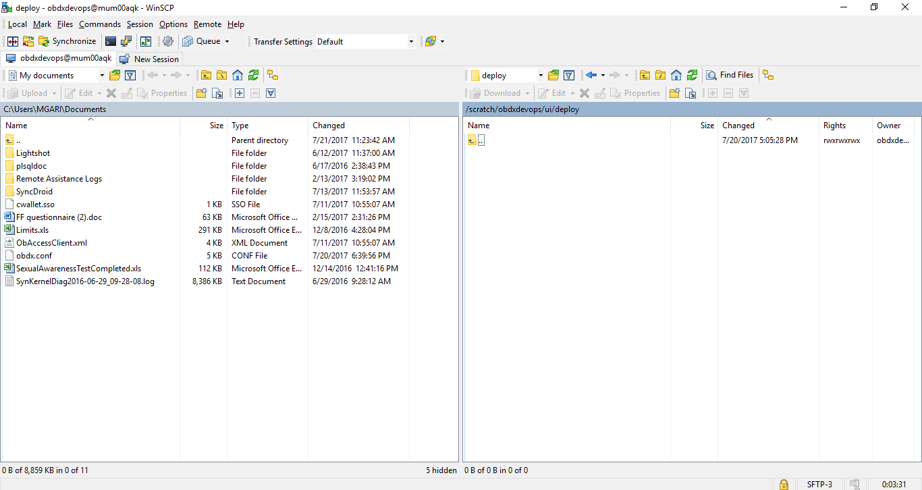Viewport: 922px width, 490px height.
Task: Open the Commands menu
Action: point(99,24)
